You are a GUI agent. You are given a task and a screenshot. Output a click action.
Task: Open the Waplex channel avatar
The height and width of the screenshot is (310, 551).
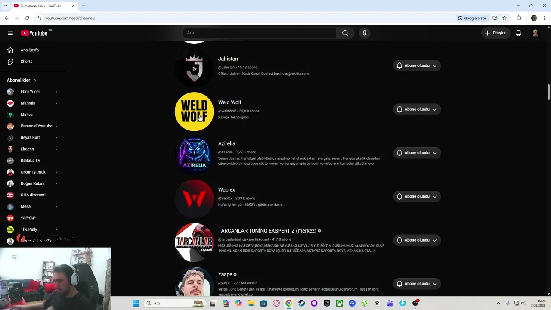coord(194,198)
